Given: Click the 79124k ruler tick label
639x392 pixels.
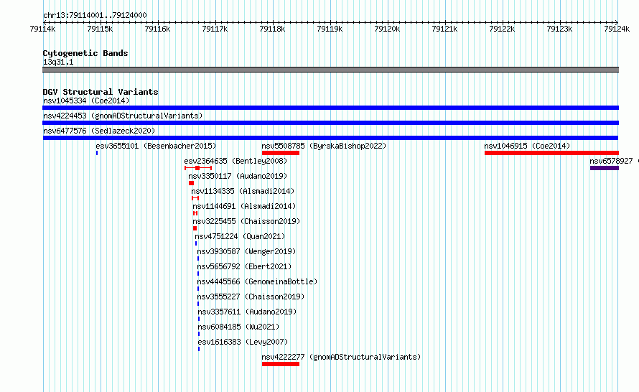Looking at the screenshot, I should (x=617, y=29).
